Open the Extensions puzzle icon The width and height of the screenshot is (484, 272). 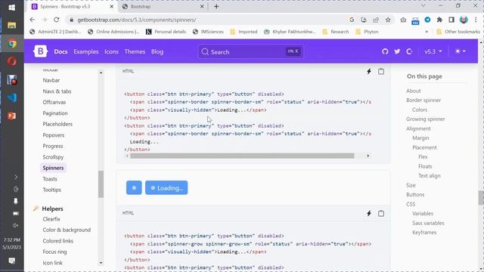(x=439, y=20)
